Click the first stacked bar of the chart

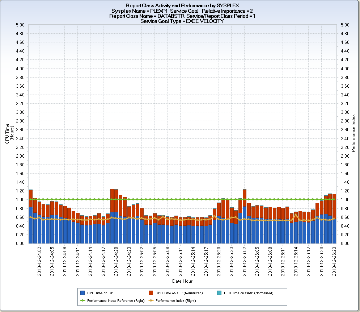pos(31,216)
